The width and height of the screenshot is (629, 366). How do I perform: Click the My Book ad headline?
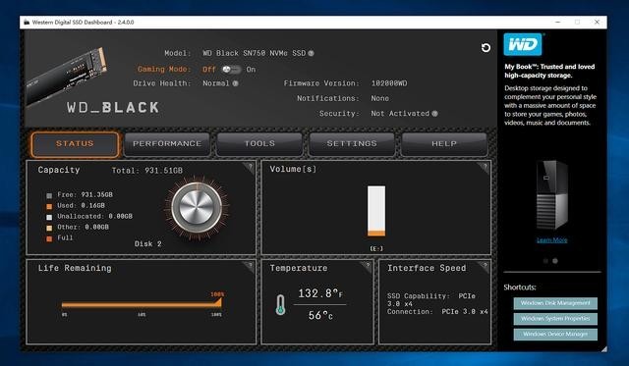[549, 71]
